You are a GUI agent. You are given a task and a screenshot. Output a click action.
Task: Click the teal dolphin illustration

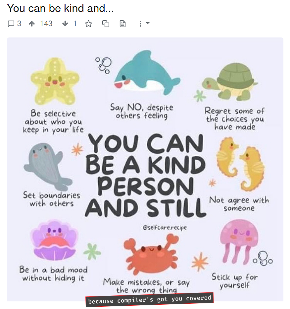tap(147, 72)
